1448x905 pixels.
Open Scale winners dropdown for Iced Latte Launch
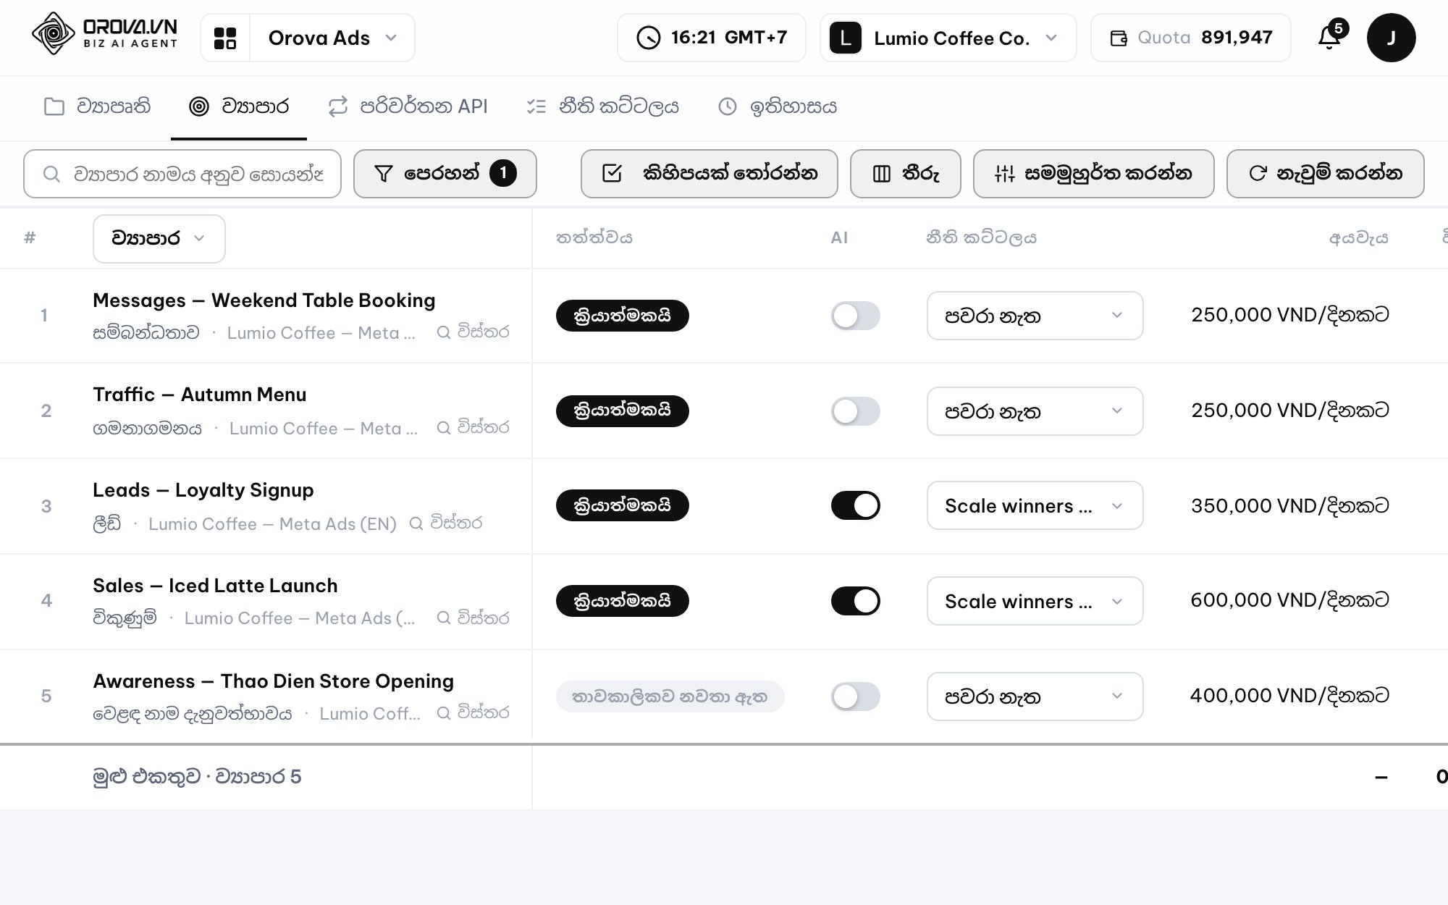pyautogui.click(x=1035, y=601)
